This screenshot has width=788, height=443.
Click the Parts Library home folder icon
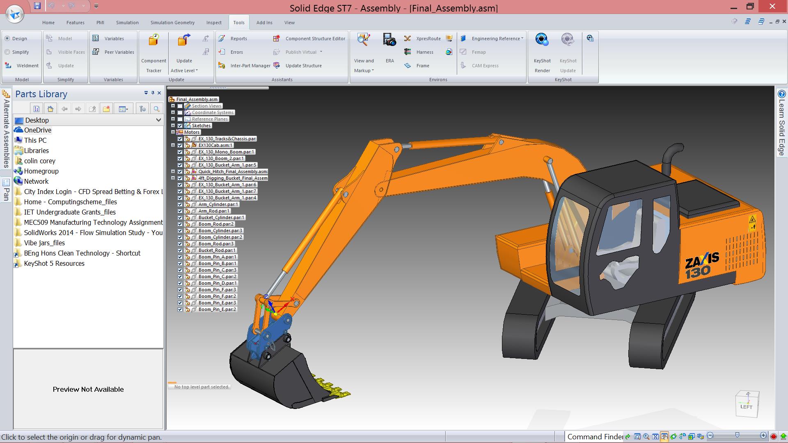(50, 109)
